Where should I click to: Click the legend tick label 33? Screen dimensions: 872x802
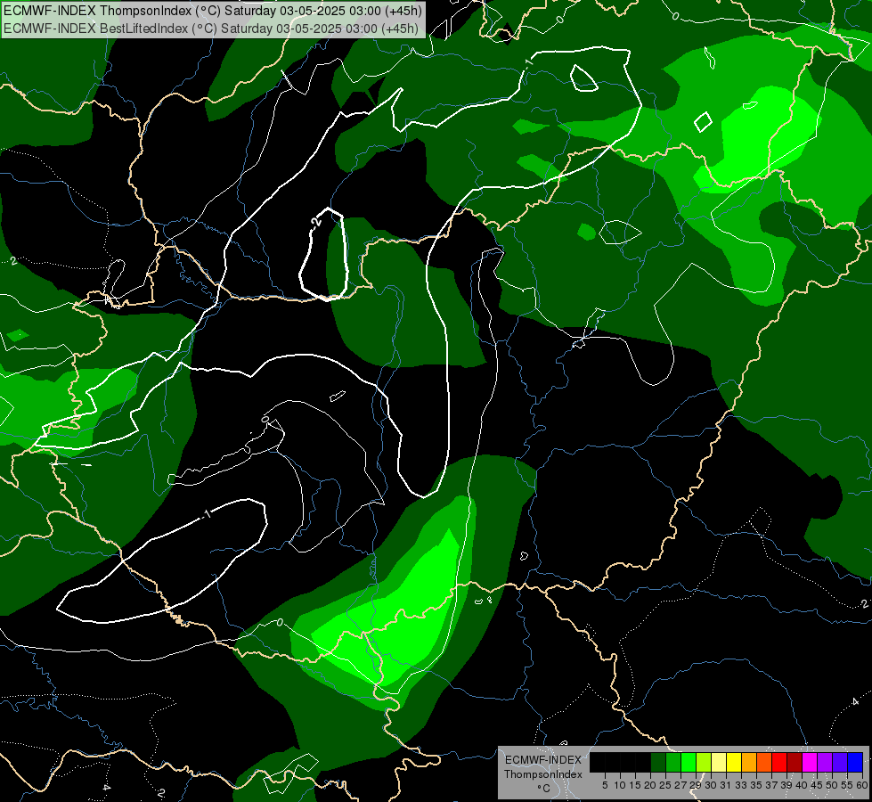click(x=741, y=785)
